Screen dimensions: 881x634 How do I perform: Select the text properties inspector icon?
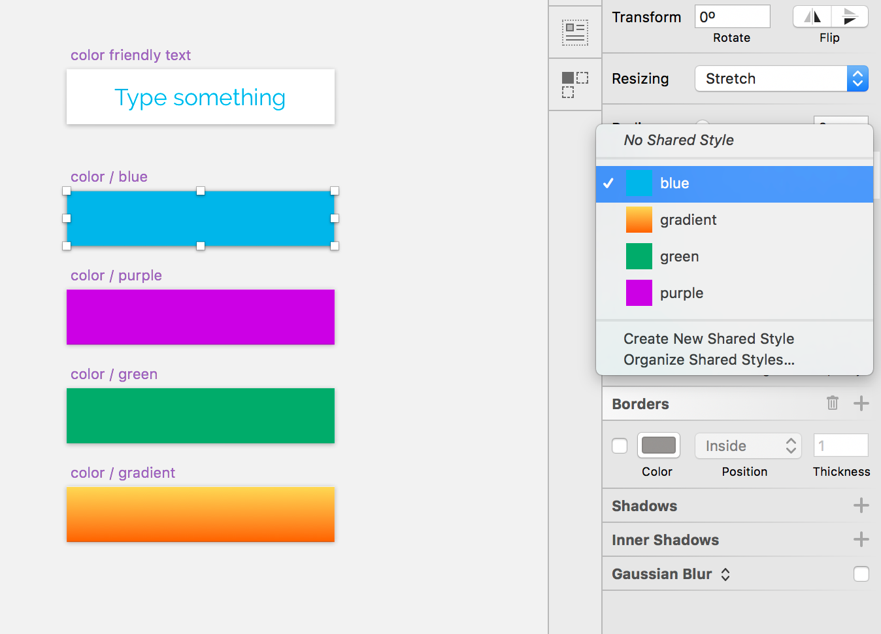(574, 31)
